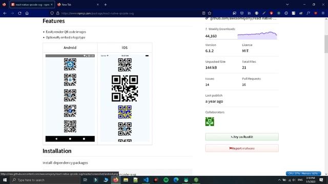This screenshot has height=184, width=328.
Task: Open Spotify from the taskbar
Action: 166,180
